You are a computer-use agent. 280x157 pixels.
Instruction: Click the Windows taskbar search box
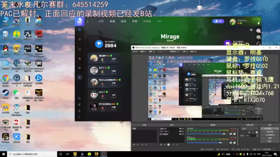[32, 154]
